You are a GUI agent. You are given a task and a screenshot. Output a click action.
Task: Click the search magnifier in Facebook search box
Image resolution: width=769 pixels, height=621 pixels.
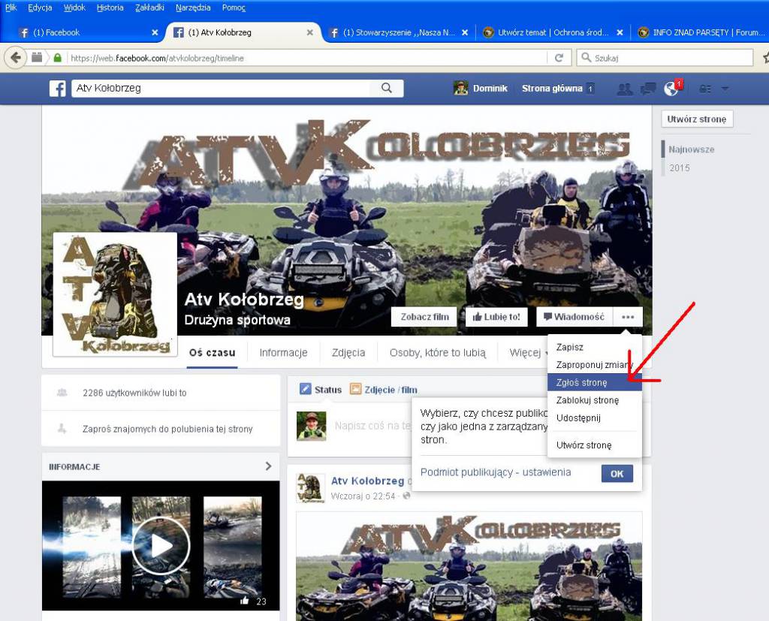click(x=387, y=88)
